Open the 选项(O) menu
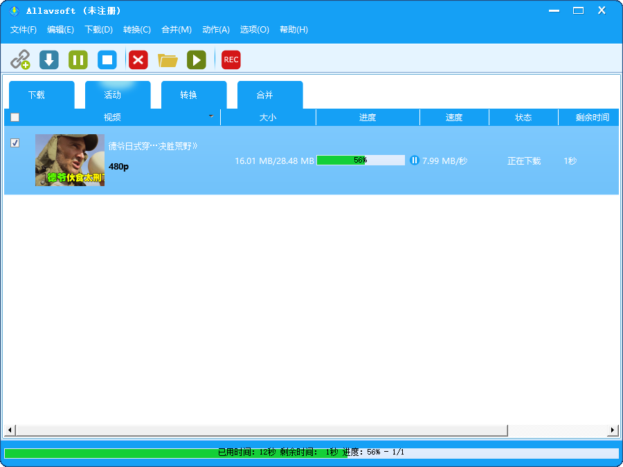This screenshot has height=467, width=623. click(x=253, y=30)
